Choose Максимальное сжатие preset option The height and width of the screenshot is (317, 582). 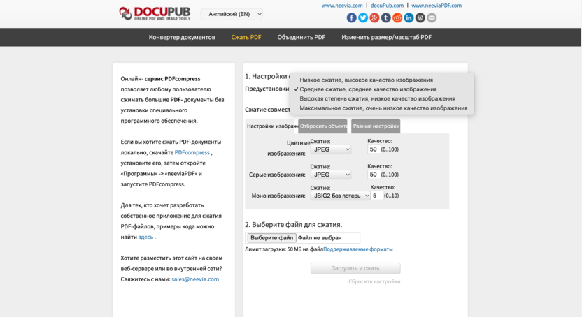[383, 108]
